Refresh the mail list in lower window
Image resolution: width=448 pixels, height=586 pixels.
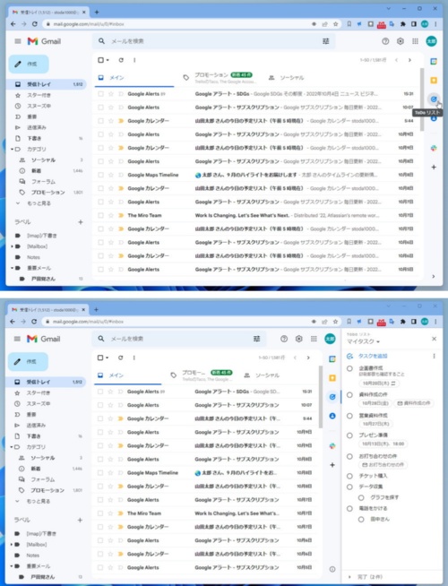[120, 358]
